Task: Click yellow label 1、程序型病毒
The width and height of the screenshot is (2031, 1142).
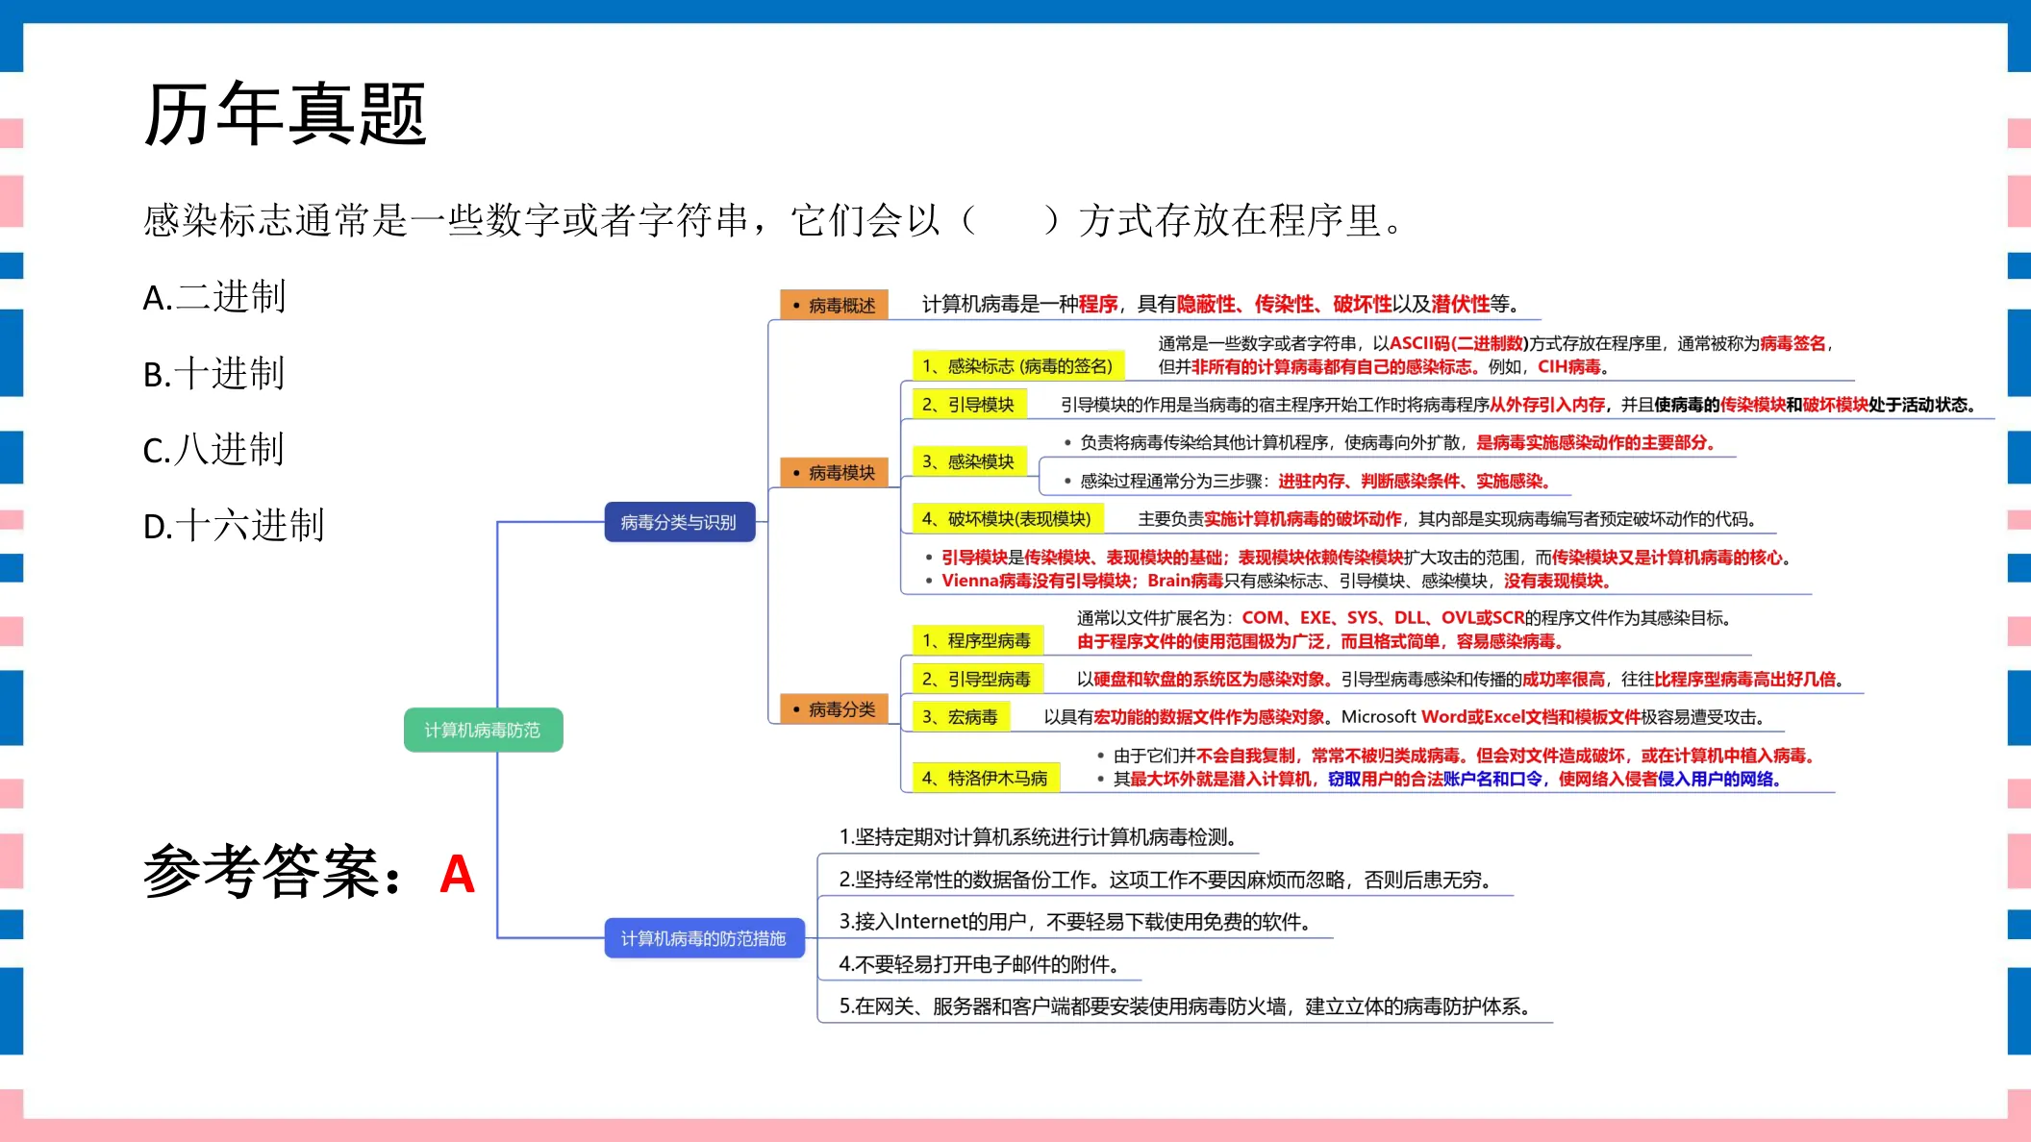Action: click(x=976, y=640)
